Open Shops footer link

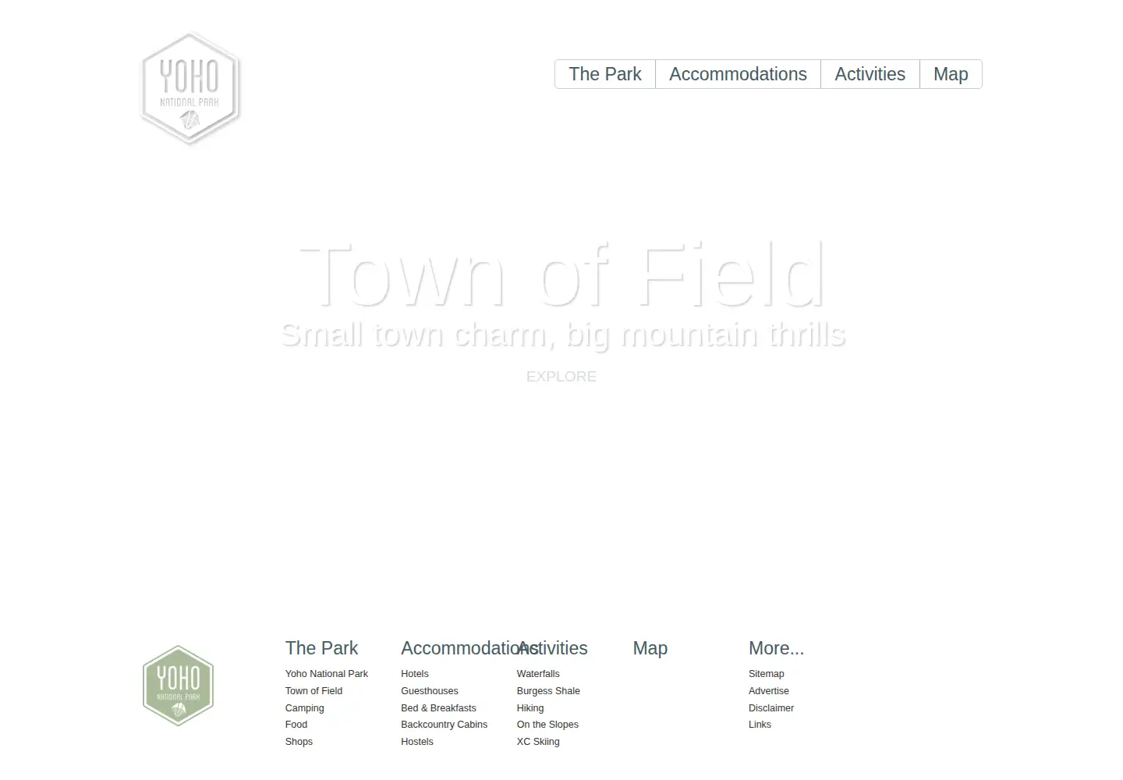click(299, 742)
